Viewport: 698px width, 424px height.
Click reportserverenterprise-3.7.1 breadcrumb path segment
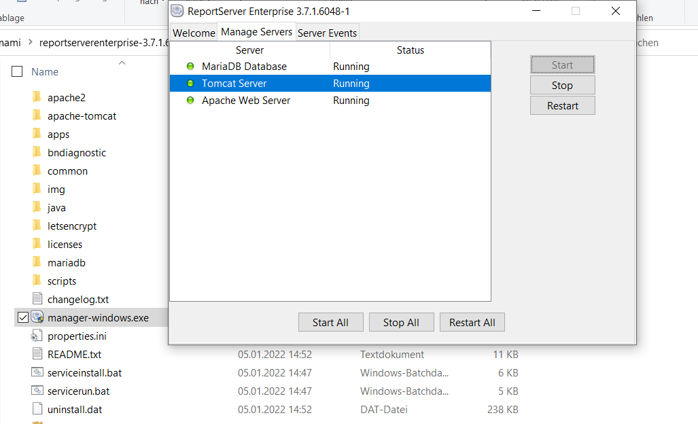(104, 43)
